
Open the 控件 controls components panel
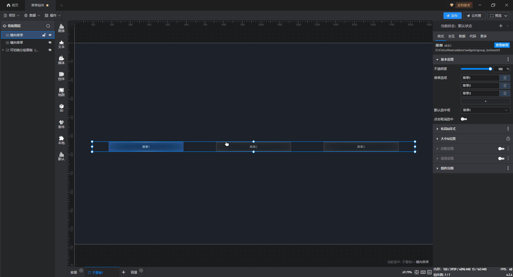point(61,76)
